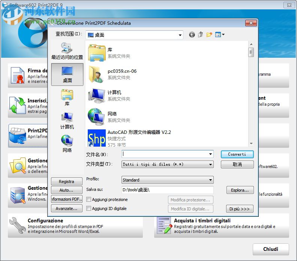Click first Gestione folder search icon
The height and width of the screenshot is (261, 297).
tap(18, 165)
